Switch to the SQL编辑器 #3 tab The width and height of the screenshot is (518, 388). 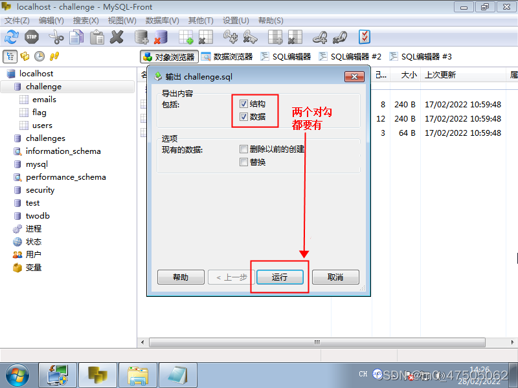pos(420,57)
